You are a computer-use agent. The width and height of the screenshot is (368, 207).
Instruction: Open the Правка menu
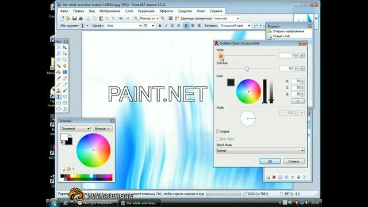click(78, 11)
